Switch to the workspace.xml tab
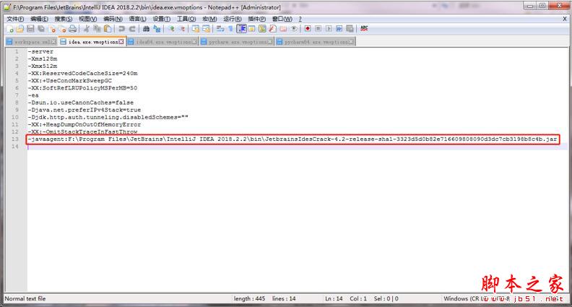Screen dimensions: 572x307 (32, 42)
